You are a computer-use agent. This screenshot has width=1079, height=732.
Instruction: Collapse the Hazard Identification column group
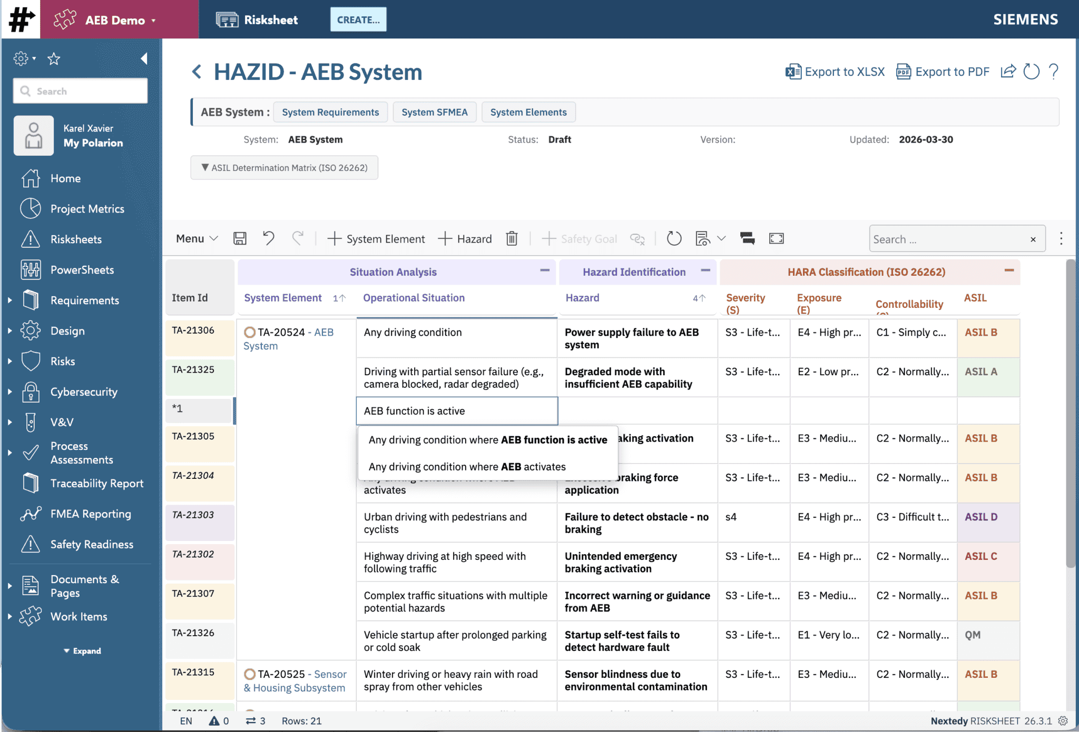tap(705, 270)
